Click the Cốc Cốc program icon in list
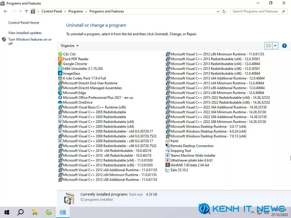The image size is (291, 218). tap(60, 54)
